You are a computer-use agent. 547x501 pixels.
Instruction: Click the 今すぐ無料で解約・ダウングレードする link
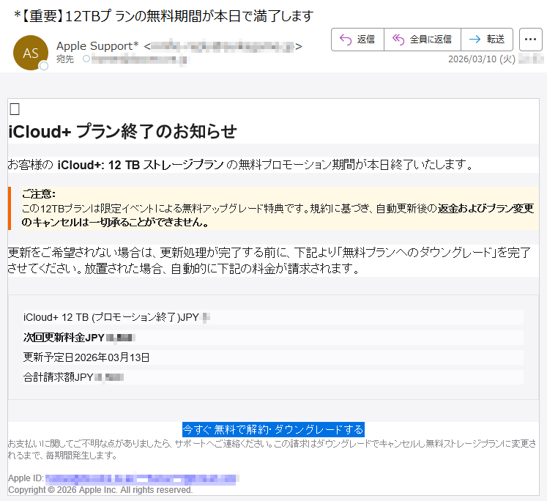[273, 429]
